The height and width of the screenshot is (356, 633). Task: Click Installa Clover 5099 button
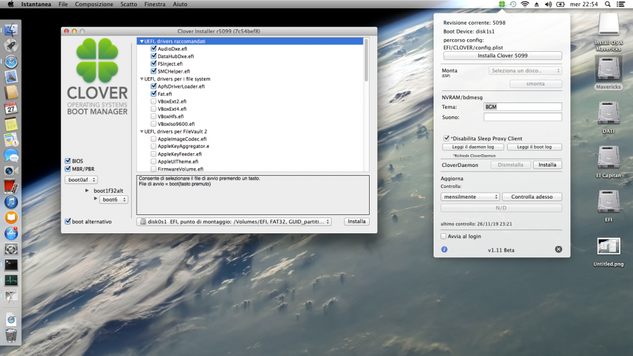coord(503,56)
